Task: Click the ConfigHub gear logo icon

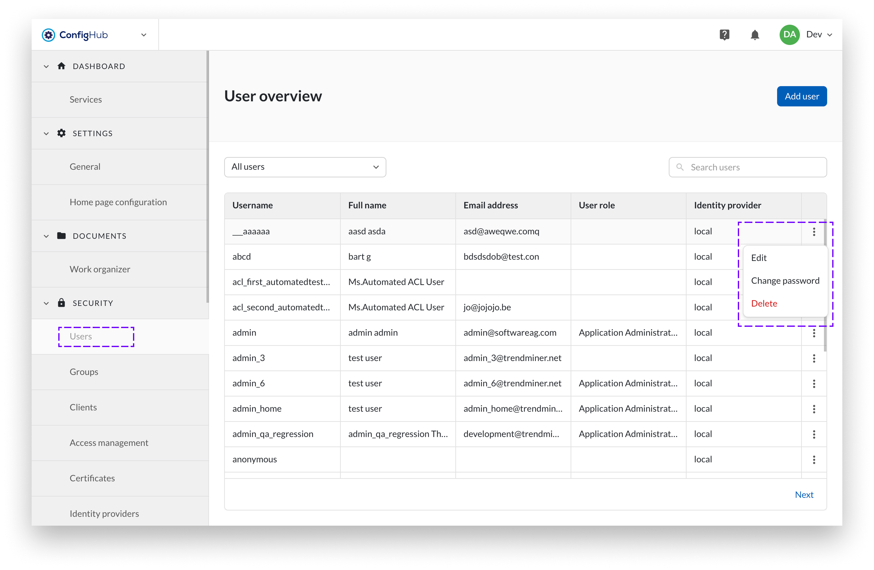Action: coord(48,35)
